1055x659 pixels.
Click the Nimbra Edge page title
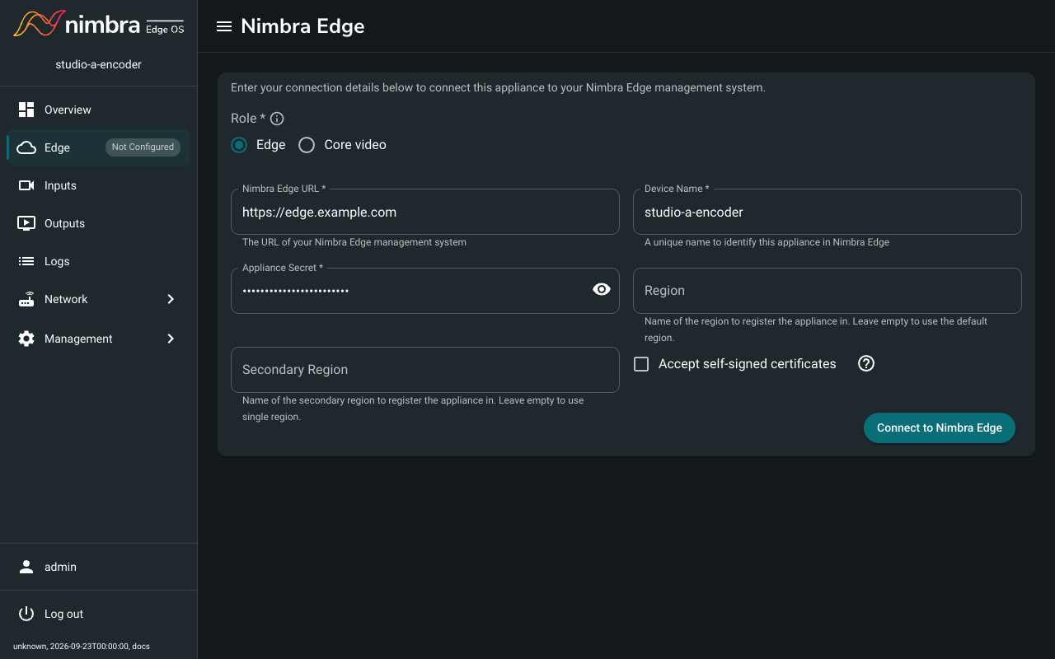click(x=302, y=26)
